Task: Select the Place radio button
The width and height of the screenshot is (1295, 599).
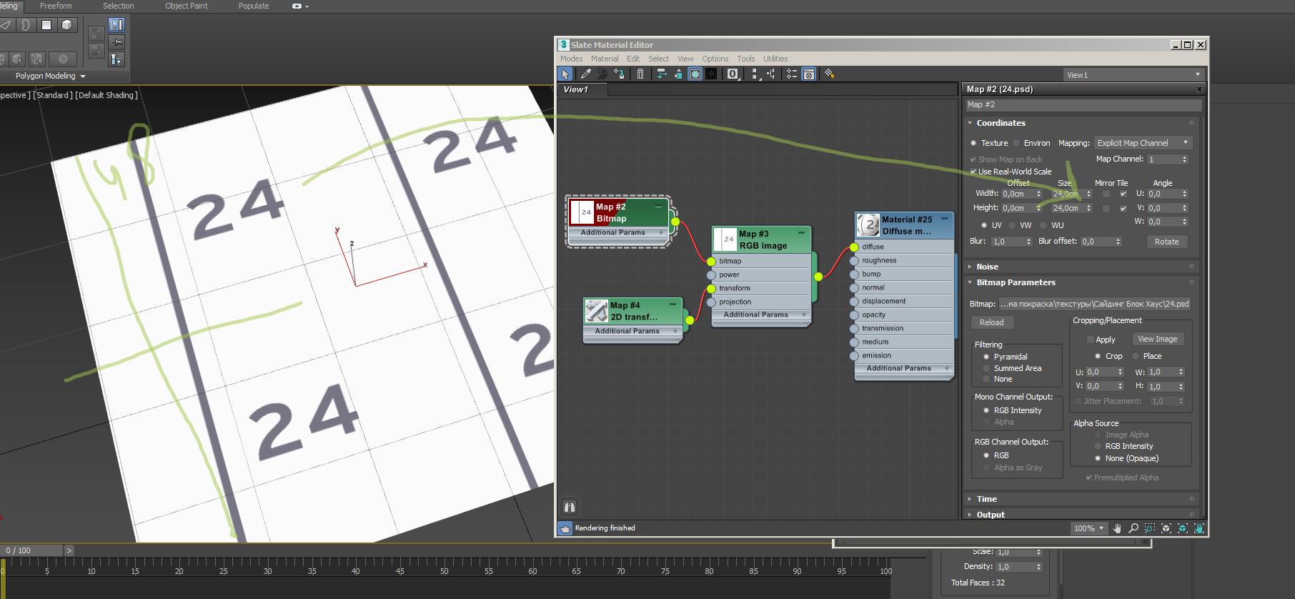Action: 1135,356
